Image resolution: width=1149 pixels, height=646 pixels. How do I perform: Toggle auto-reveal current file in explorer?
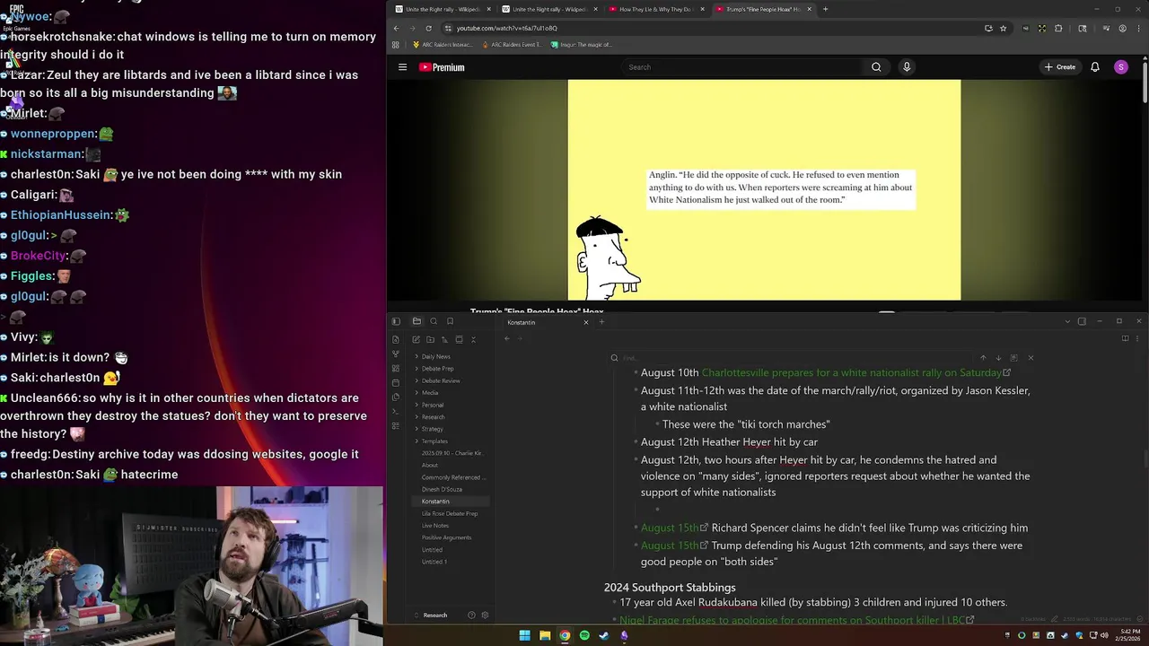tap(459, 339)
